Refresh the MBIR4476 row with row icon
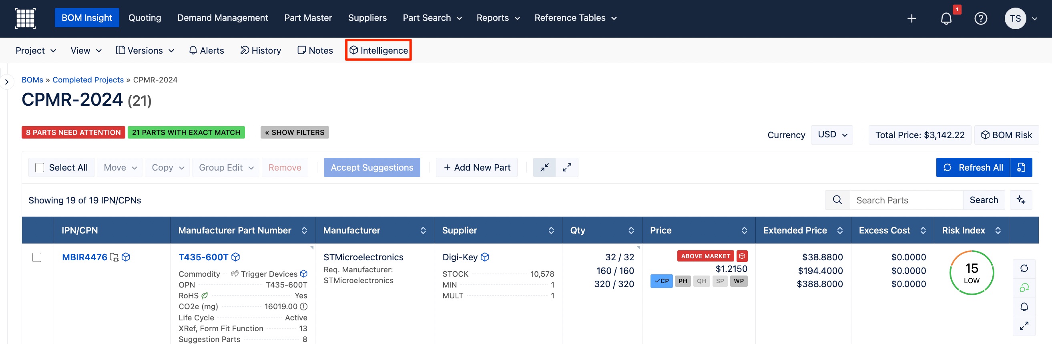Image resolution: width=1052 pixels, height=344 pixels. pyautogui.click(x=1024, y=268)
